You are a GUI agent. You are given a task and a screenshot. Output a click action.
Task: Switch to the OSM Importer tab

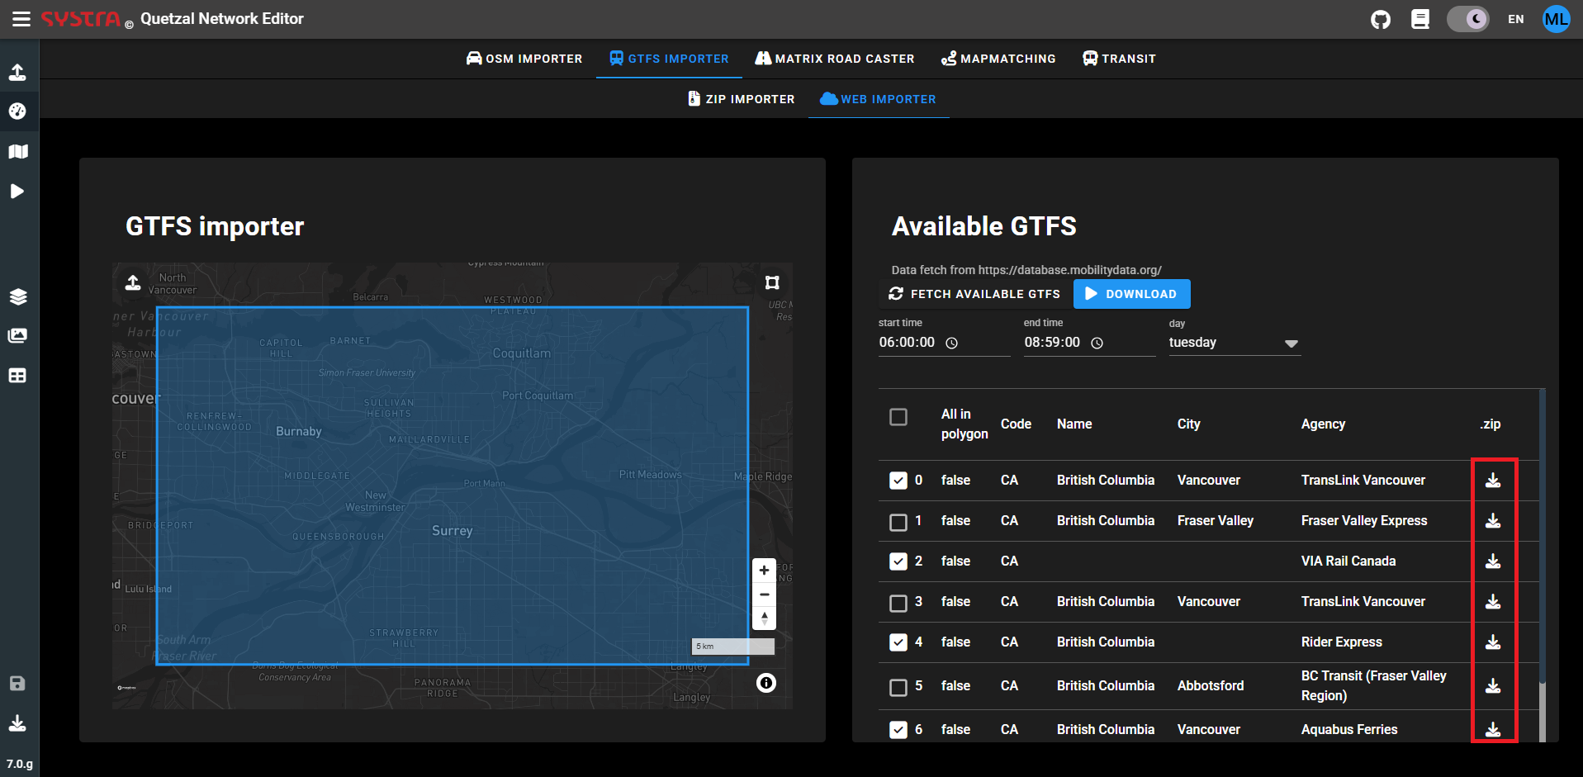524,59
